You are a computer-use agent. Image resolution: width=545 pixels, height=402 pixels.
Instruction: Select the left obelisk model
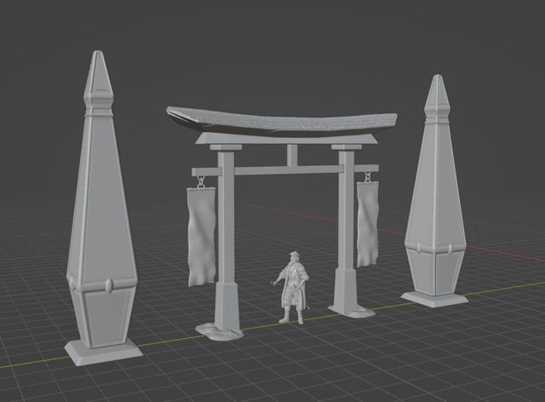101,213
